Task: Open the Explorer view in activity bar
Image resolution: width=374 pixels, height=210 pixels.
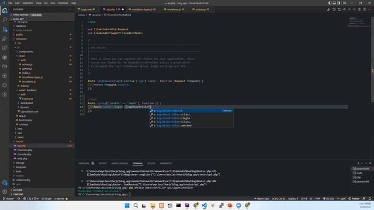Action: coord(5,10)
